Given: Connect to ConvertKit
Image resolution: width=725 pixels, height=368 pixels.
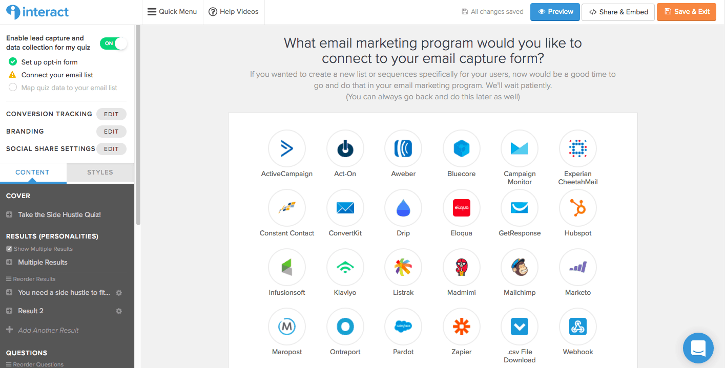Looking at the screenshot, I should click(345, 208).
